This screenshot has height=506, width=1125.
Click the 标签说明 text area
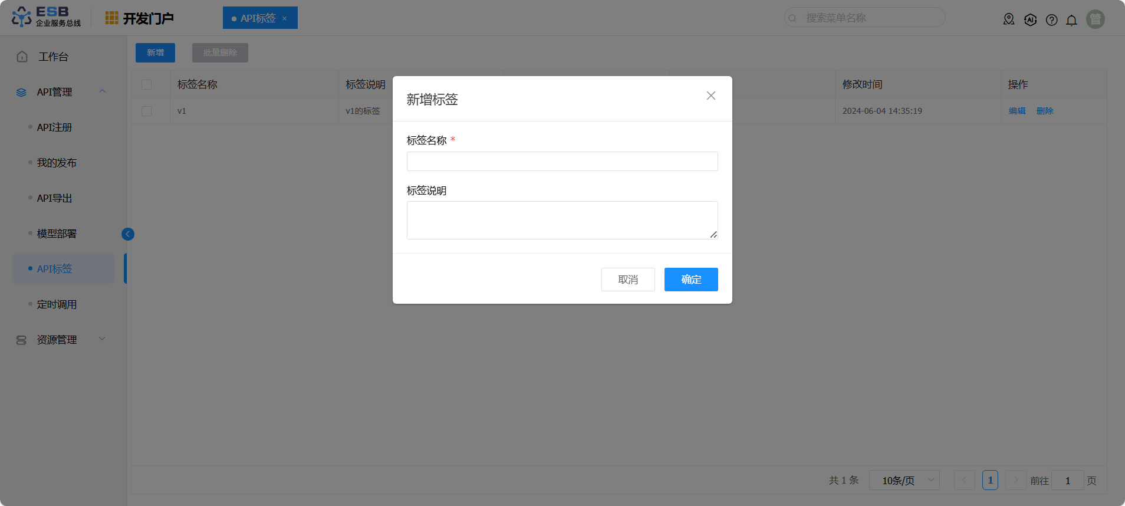(562, 220)
